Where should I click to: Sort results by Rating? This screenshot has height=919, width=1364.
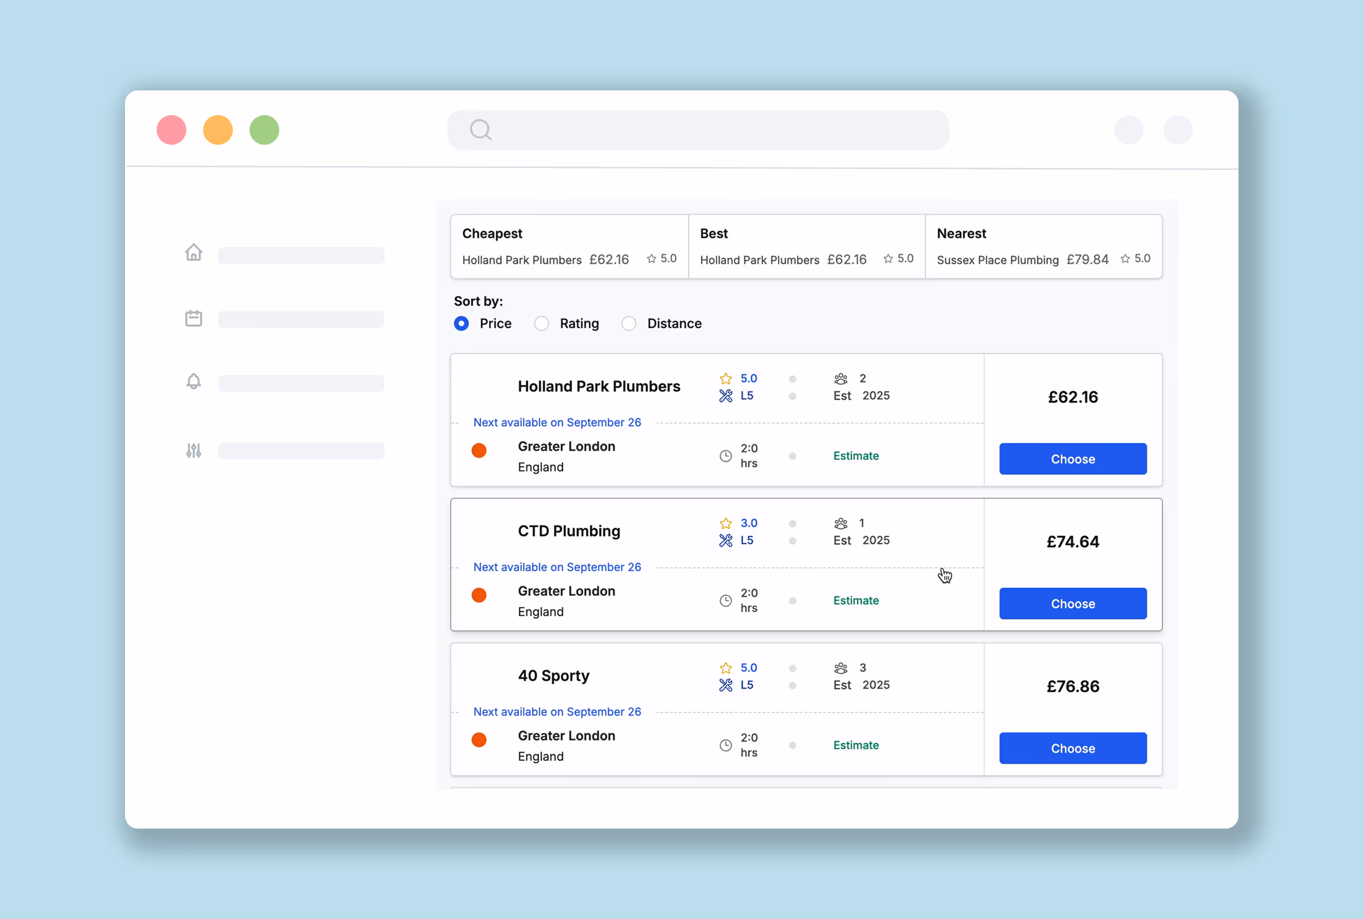pos(542,324)
